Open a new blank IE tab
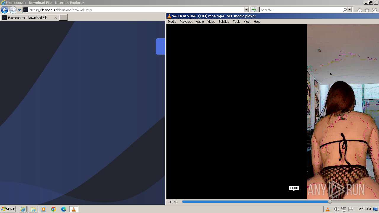Image resolution: width=379 pixels, height=213 pixels. click(63, 18)
